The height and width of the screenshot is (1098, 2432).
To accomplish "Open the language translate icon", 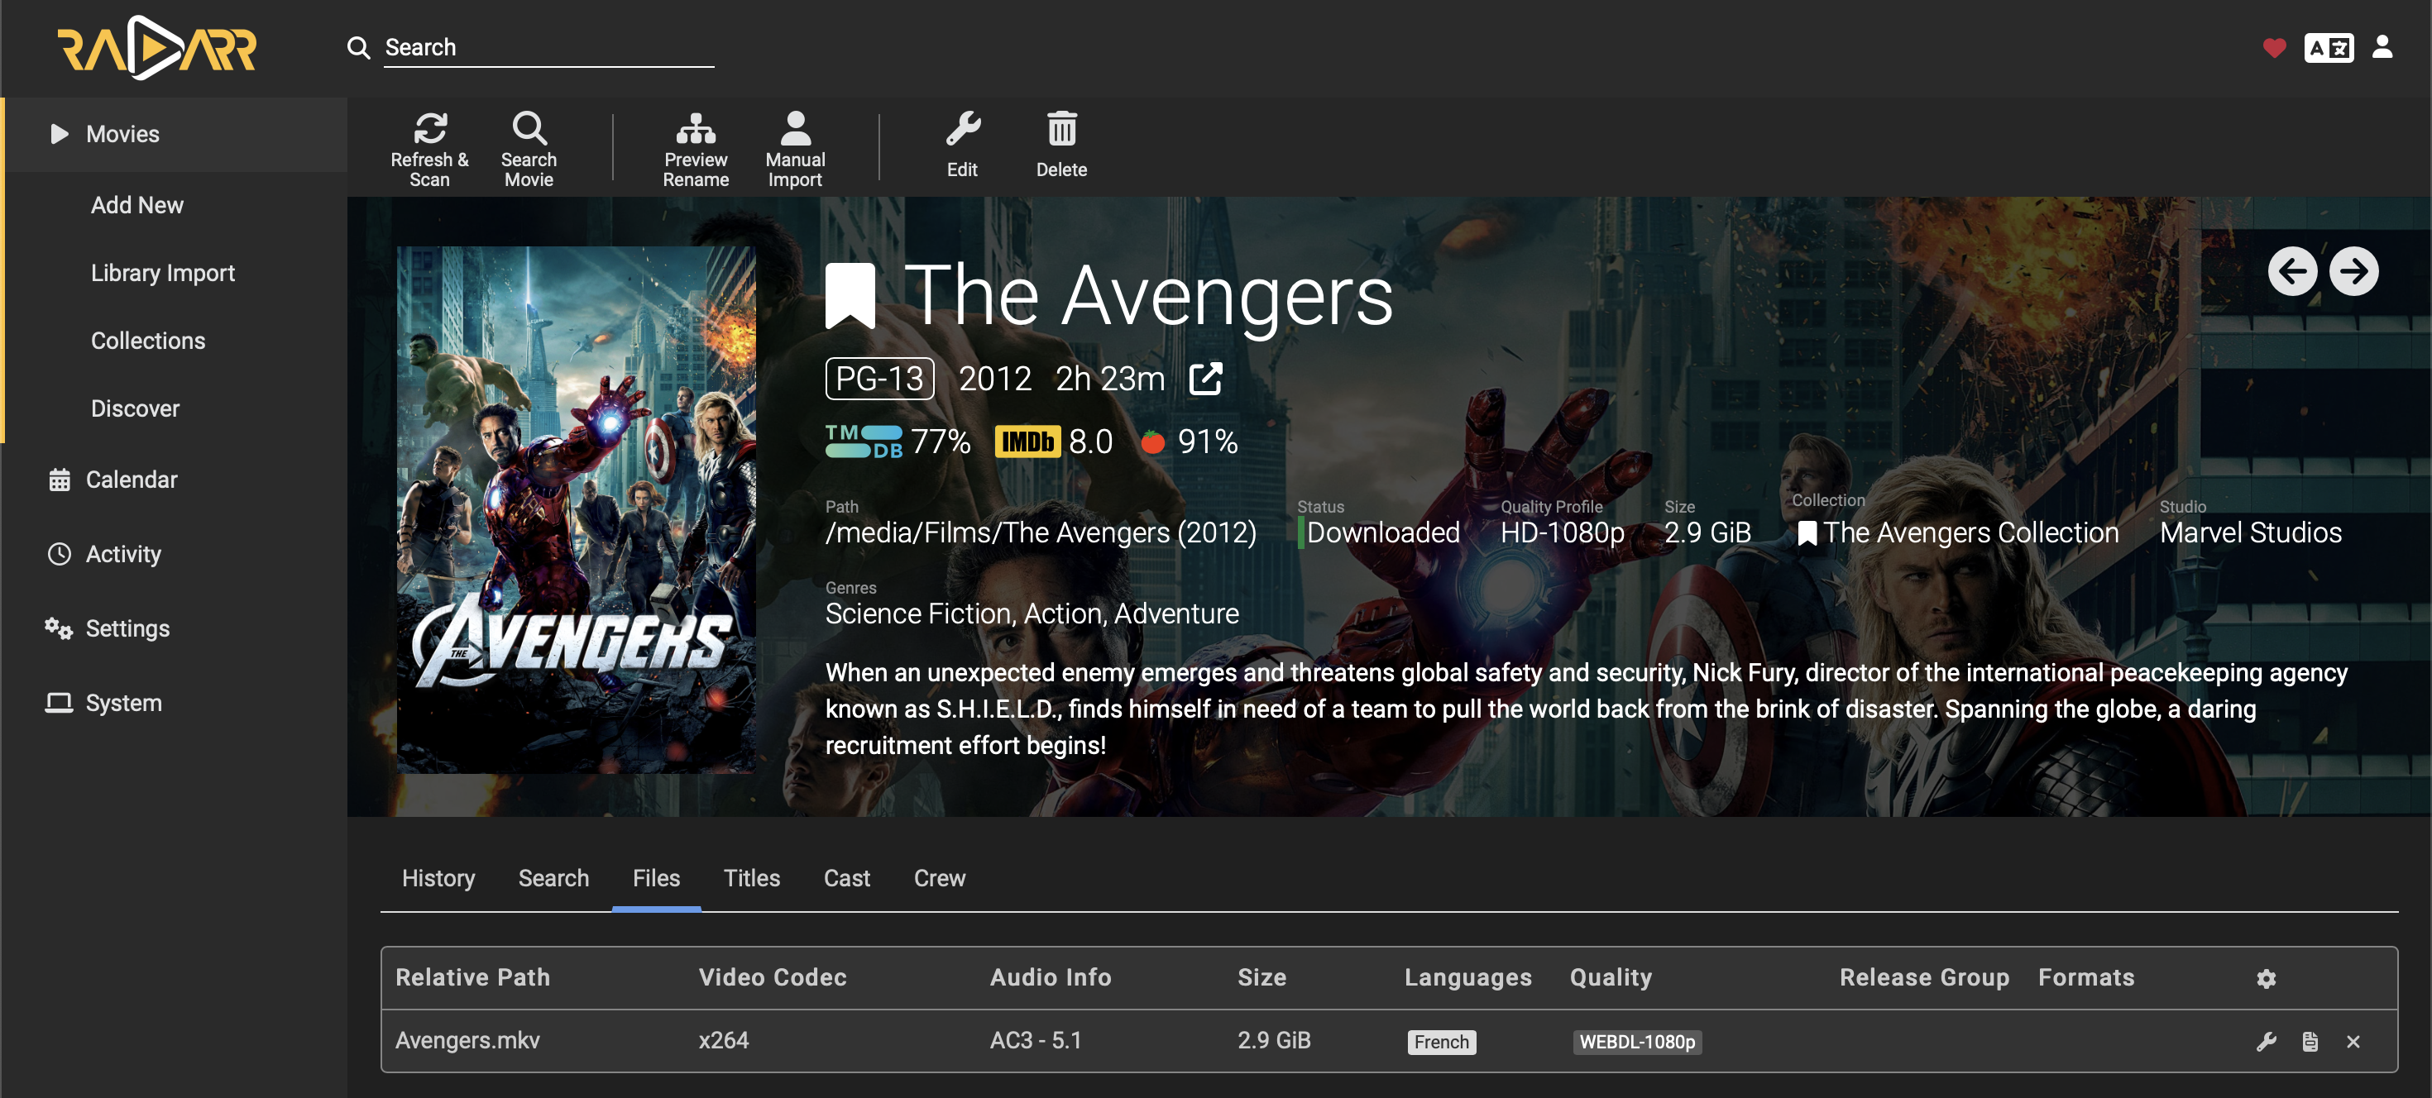I will point(2328,47).
